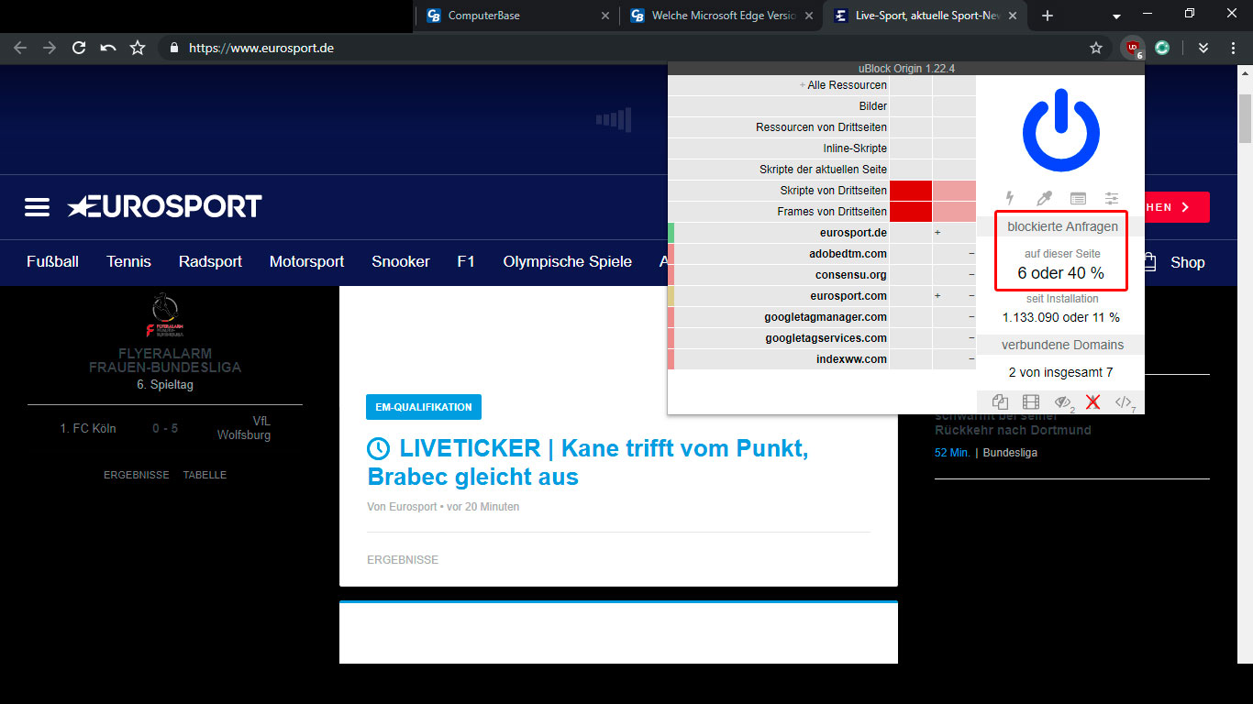Click uBlock Origin extension toolbar icon

pos(1133,48)
